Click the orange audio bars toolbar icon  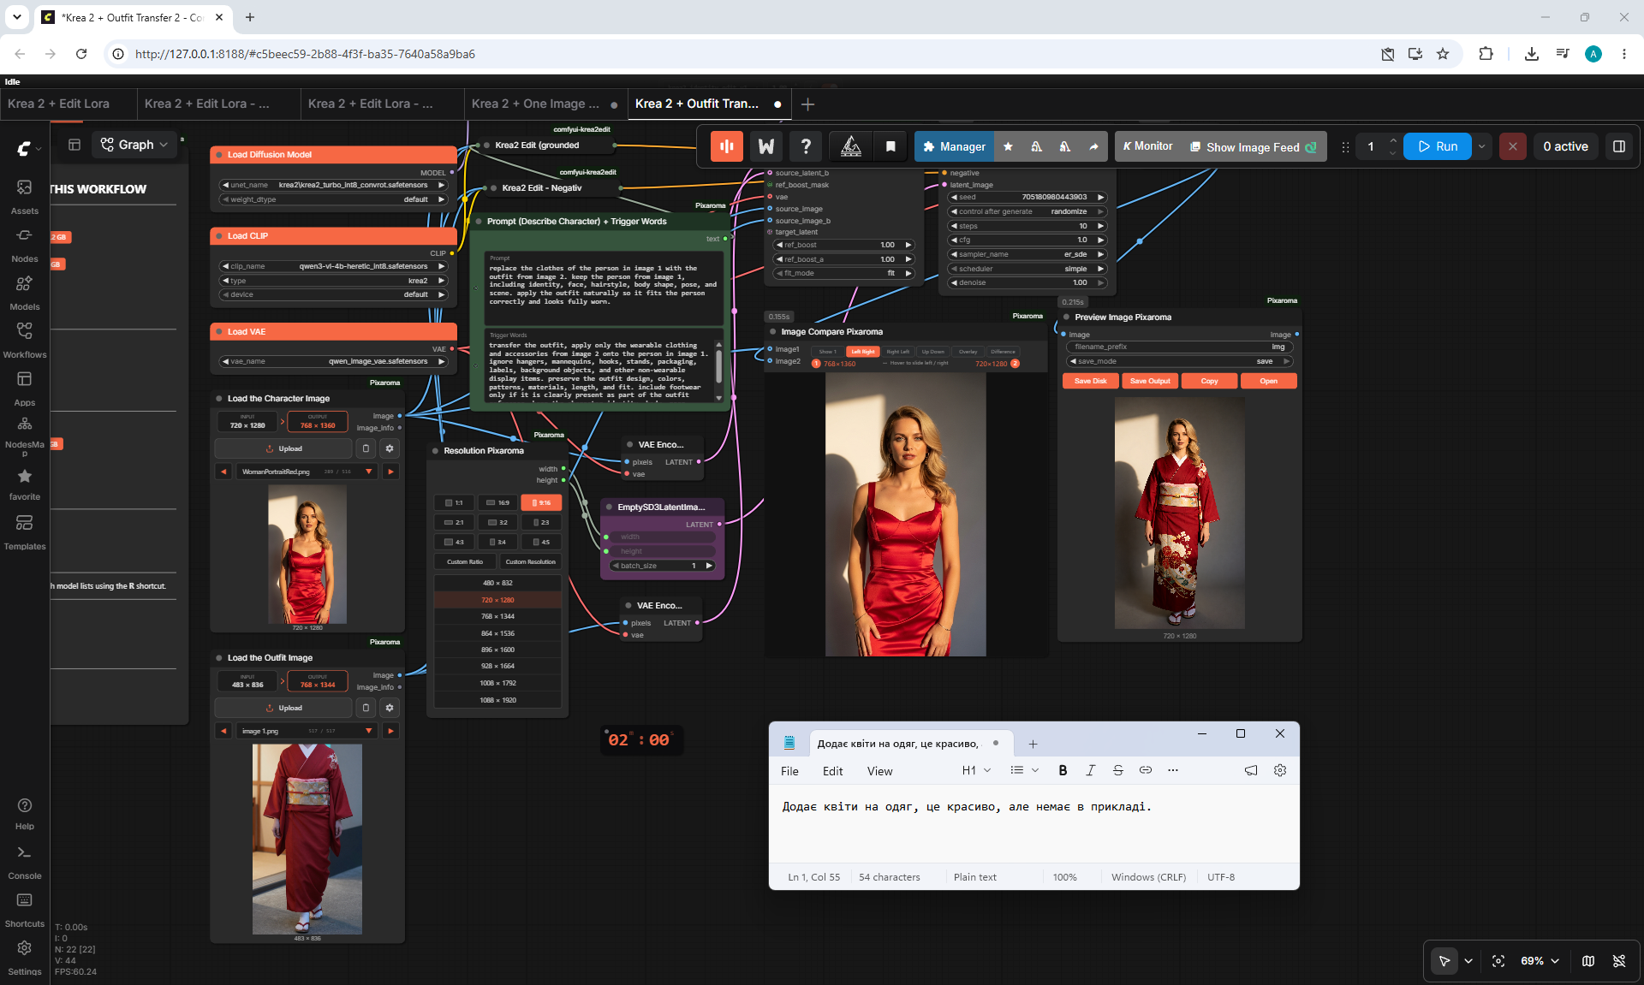click(x=726, y=146)
